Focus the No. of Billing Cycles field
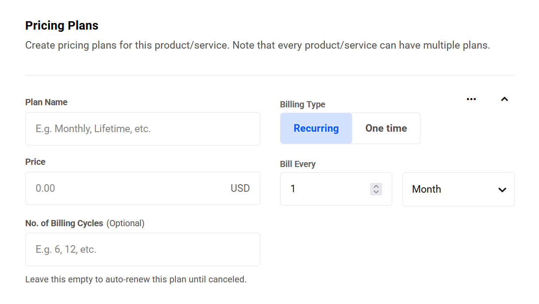This screenshot has width=539, height=304. 142,249
